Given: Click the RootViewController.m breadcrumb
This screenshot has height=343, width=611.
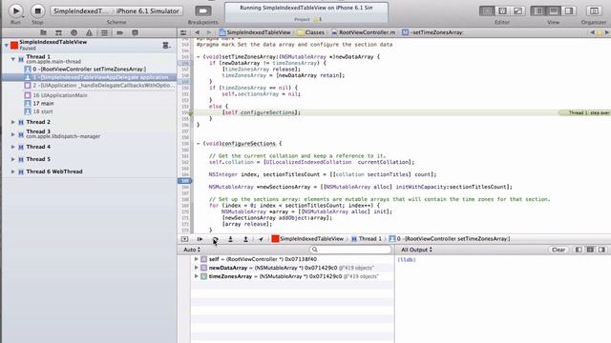Looking at the screenshot, I should [363, 32].
